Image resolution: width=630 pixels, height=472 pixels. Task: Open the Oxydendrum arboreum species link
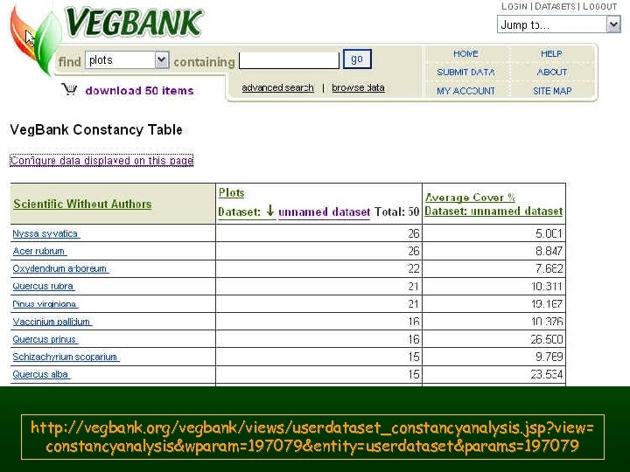pyautogui.click(x=60, y=268)
